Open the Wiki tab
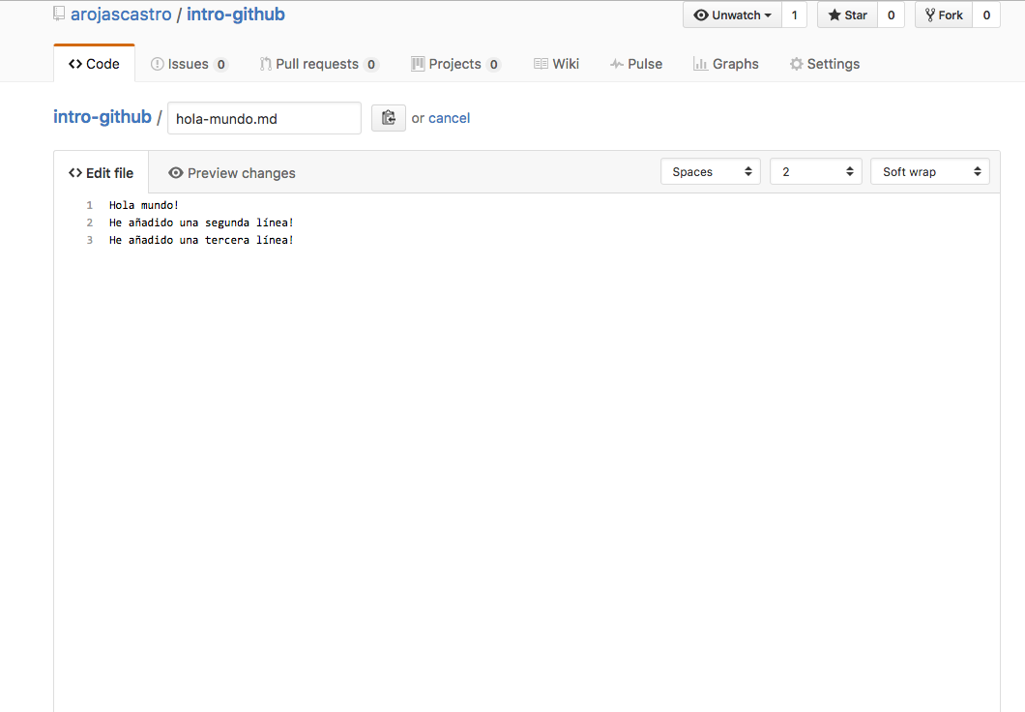 (x=556, y=64)
